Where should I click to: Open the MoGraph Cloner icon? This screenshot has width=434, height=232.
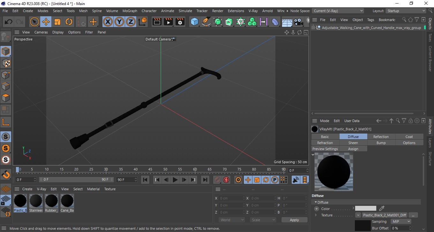252,22
